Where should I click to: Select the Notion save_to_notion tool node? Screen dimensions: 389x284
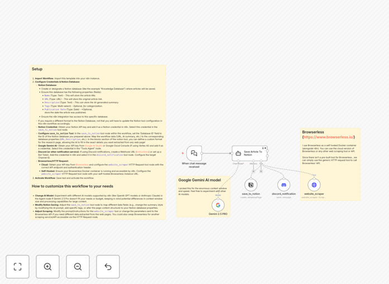pos(251,185)
